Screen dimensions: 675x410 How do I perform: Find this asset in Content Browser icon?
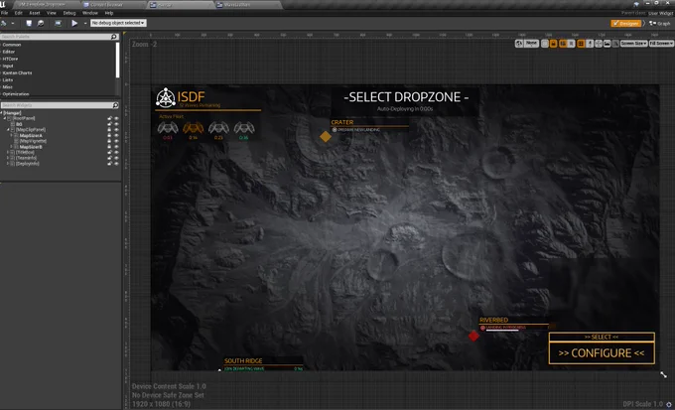coord(41,23)
